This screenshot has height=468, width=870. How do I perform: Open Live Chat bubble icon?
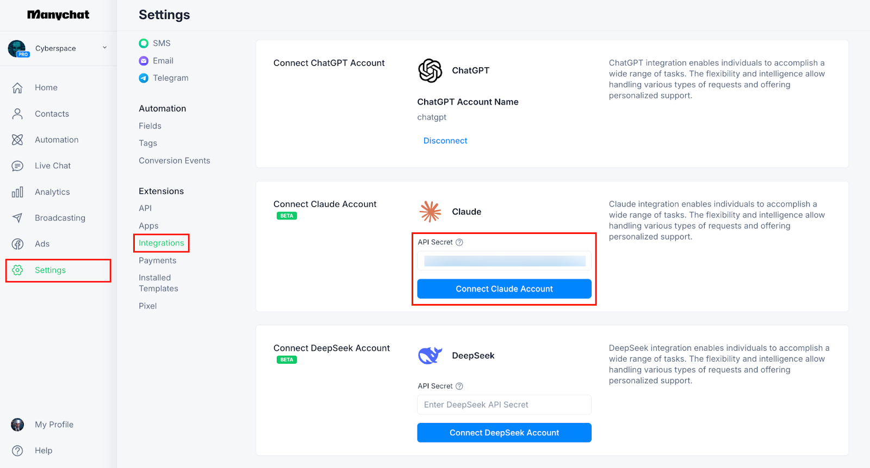(17, 166)
